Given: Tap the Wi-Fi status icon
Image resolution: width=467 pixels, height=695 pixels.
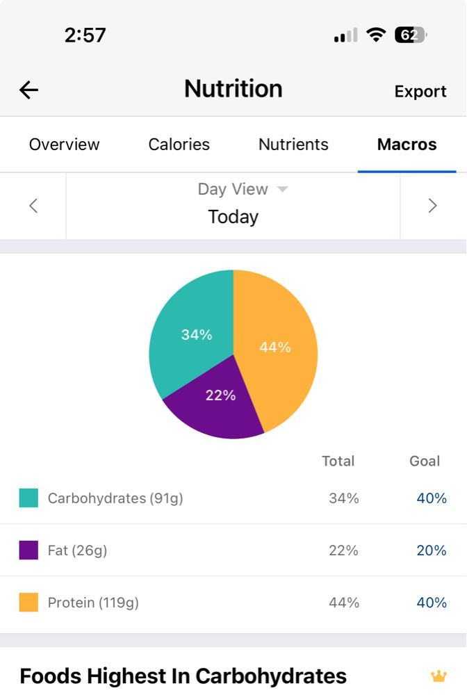Looking at the screenshot, I should coord(376,35).
